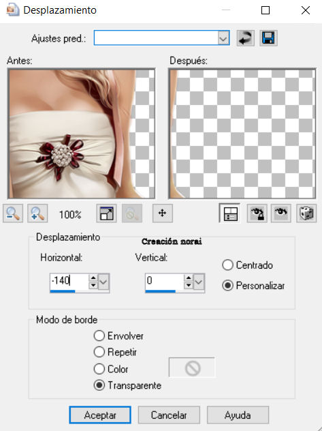
Task: Open the Ajustes pred. presets dropdown
Action: (x=223, y=38)
